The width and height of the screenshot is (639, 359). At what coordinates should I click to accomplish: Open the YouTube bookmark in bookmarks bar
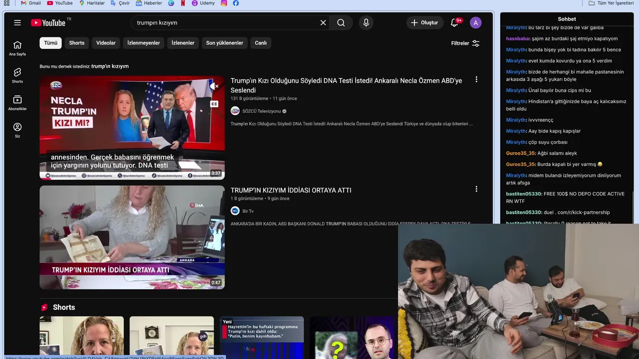coord(60,3)
